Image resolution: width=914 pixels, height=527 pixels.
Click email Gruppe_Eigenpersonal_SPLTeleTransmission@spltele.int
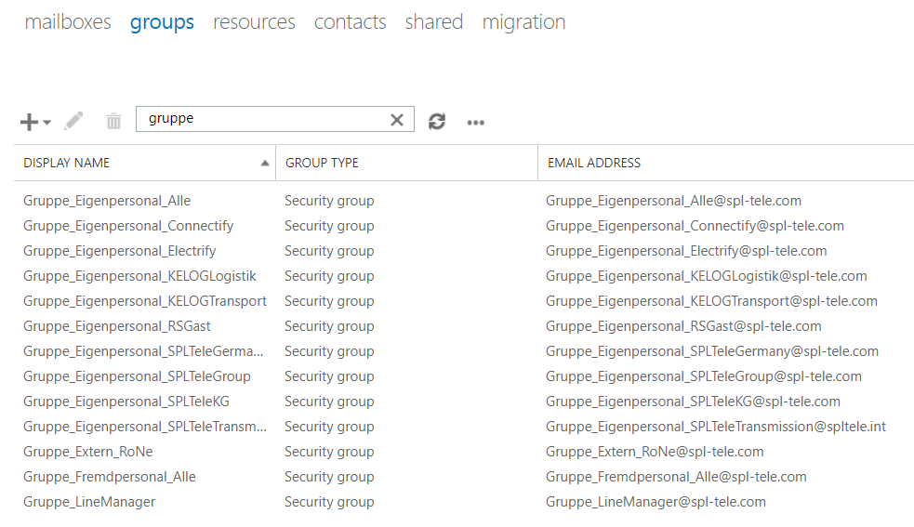[716, 427]
